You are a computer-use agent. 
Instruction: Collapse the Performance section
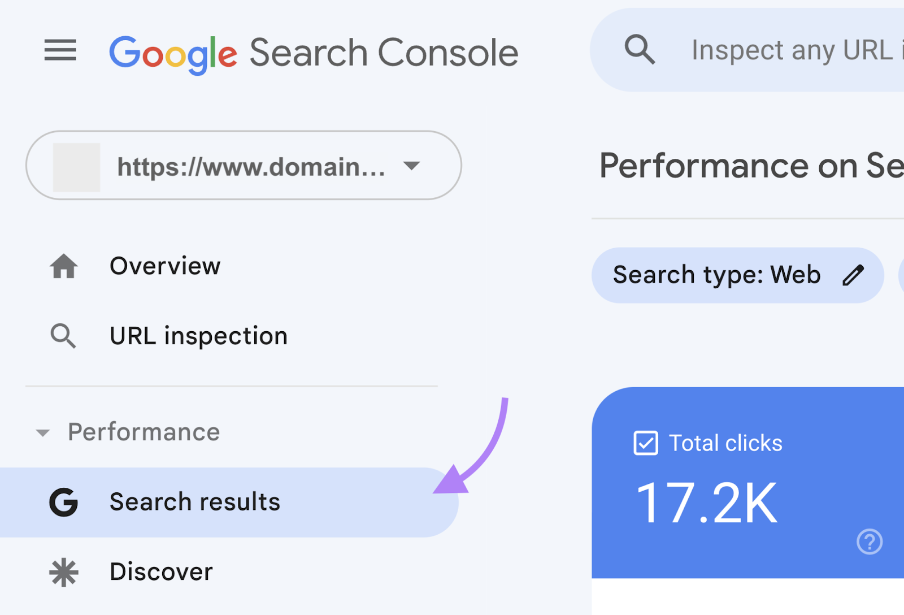click(x=42, y=432)
